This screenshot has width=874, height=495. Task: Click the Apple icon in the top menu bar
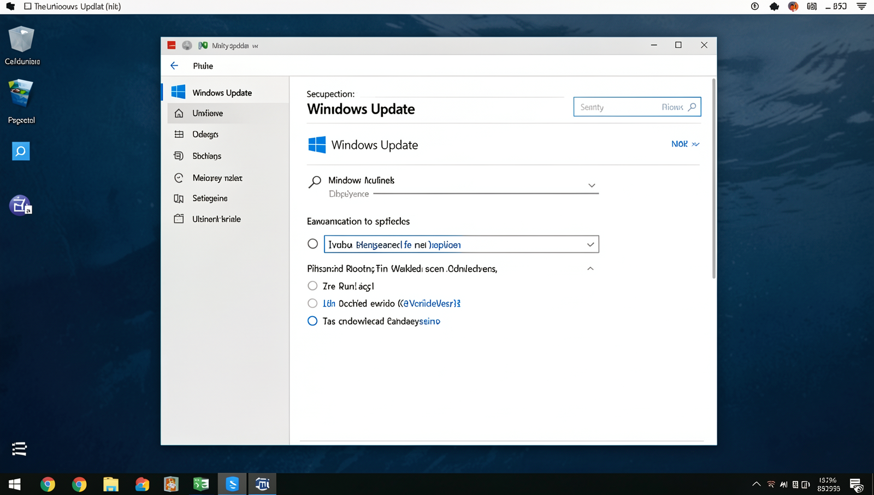10,7
